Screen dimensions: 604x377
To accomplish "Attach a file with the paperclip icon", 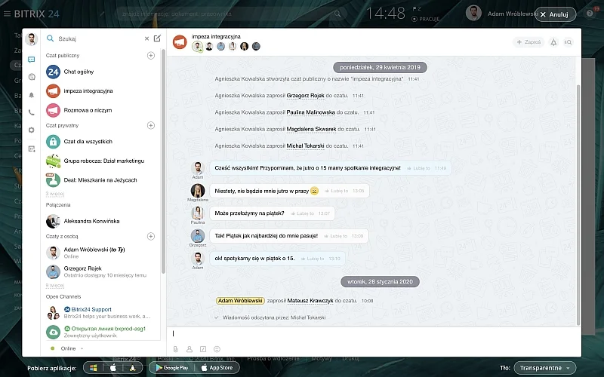I will [176, 349].
